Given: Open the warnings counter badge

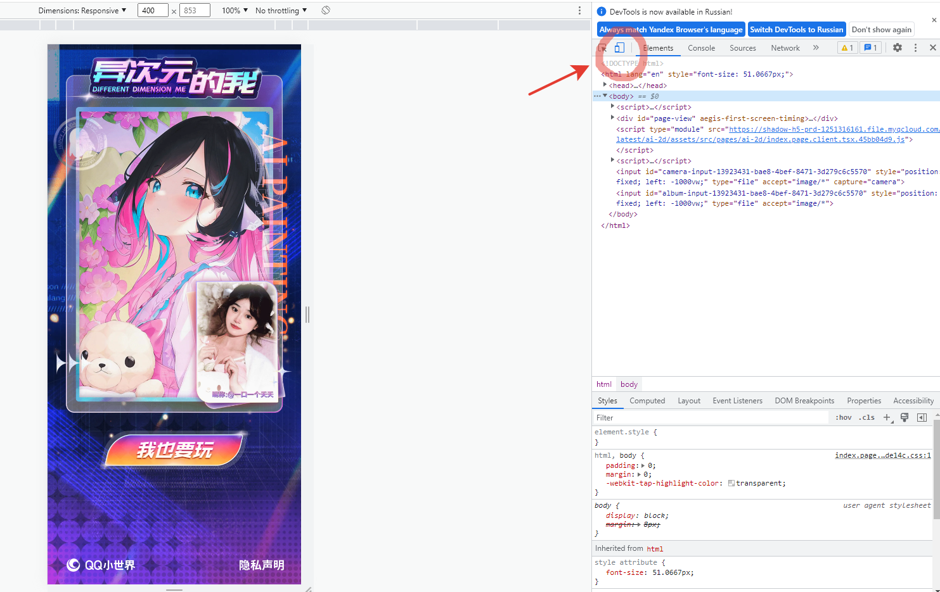Looking at the screenshot, I should click(x=847, y=47).
